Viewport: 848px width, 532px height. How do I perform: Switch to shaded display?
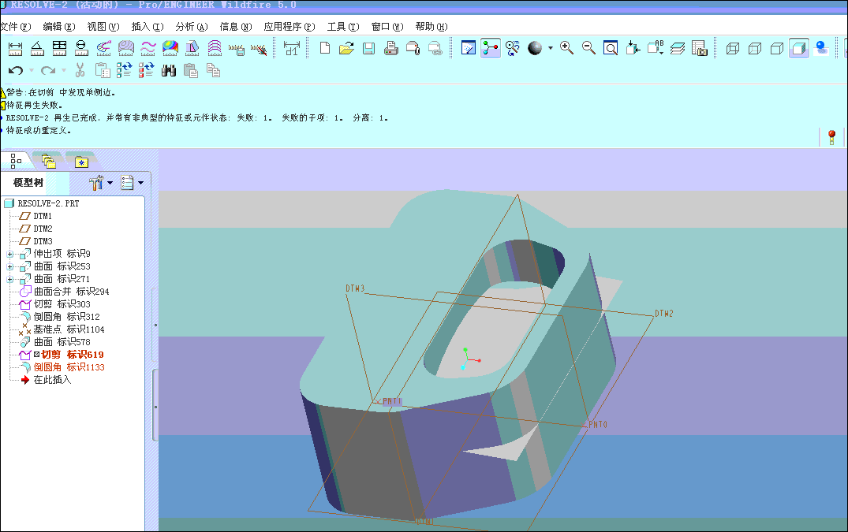(799, 49)
